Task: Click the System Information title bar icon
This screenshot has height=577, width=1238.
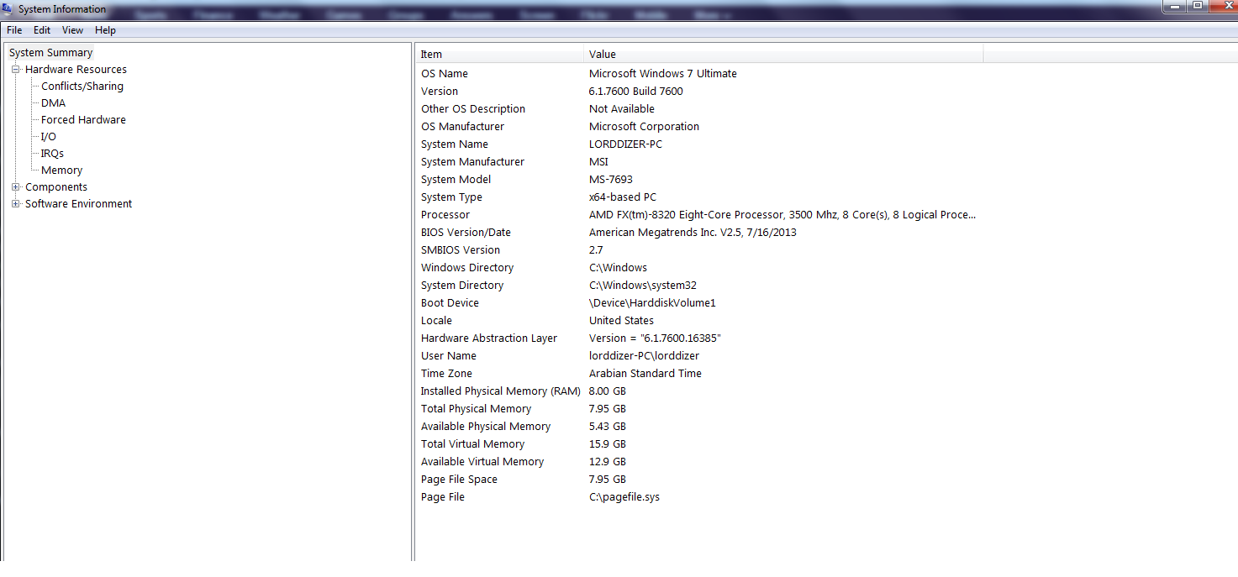Action: pyautogui.click(x=8, y=9)
